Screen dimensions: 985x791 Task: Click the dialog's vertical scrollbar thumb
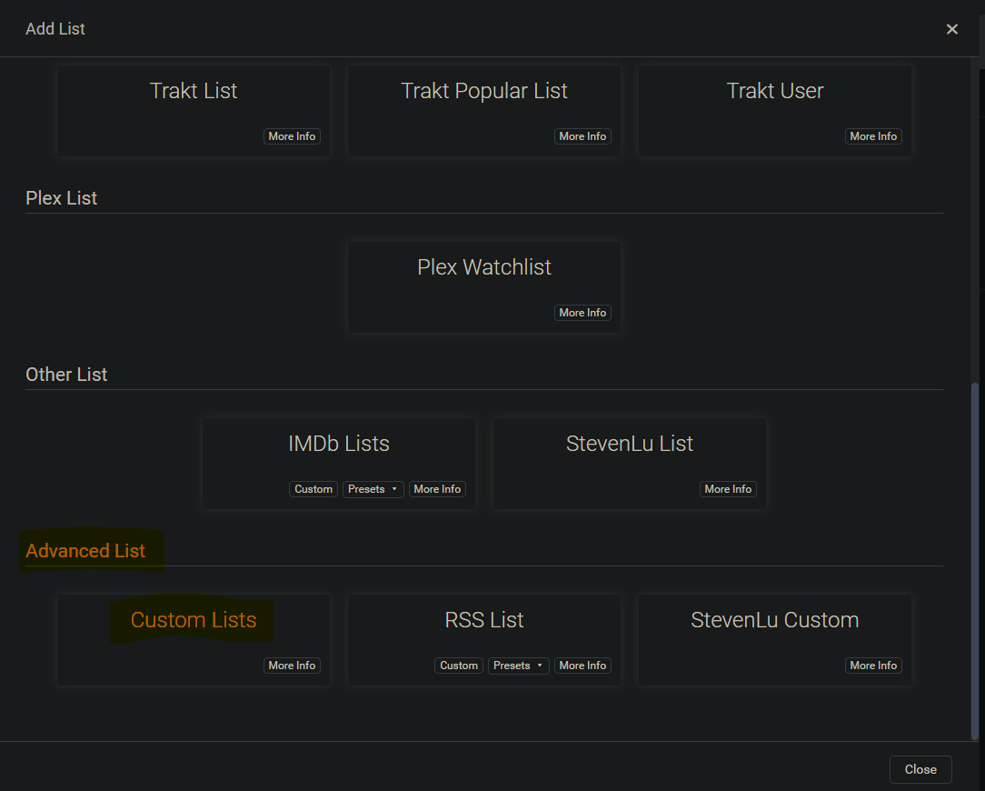(x=975, y=561)
